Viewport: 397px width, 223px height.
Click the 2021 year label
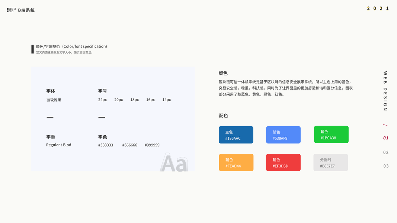pyautogui.click(x=378, y=8)
